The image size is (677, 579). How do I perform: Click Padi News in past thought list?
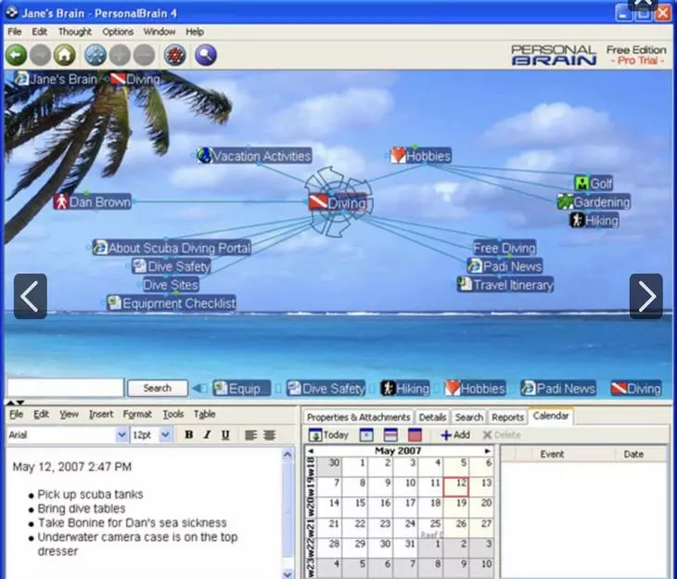[x=558, y=388]
